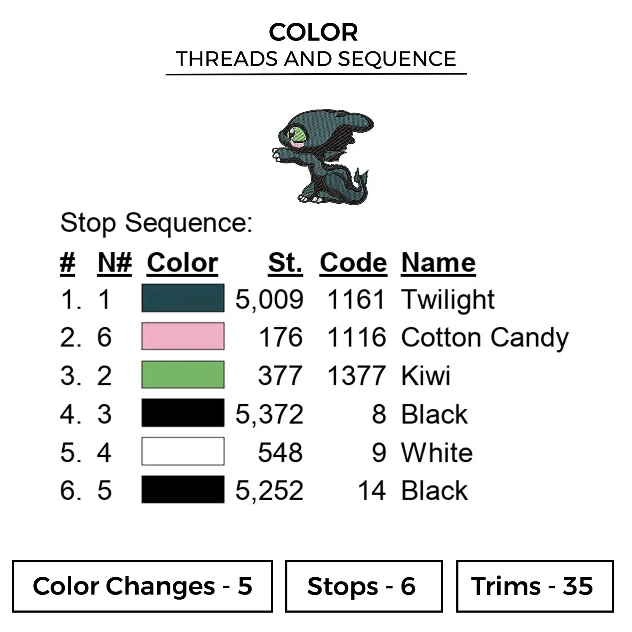Pick the Cotton Candy pink swatch

click(x=182, y=337)
